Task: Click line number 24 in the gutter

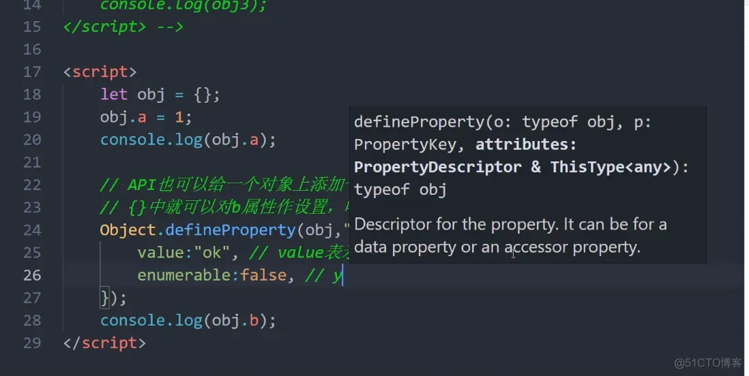Action: click(x=32, y=230)
